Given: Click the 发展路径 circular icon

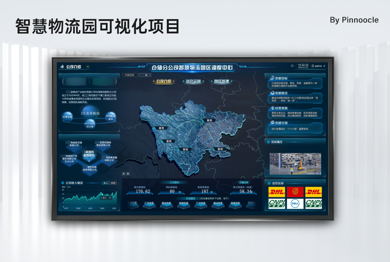Looking at the screenshot, I should point(272,93).
